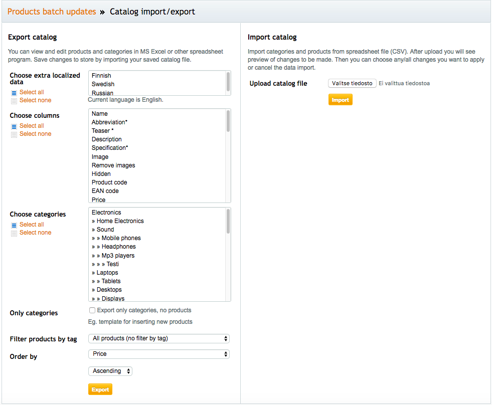Open the Ascending sort direction dropdown

coord(110,371)
